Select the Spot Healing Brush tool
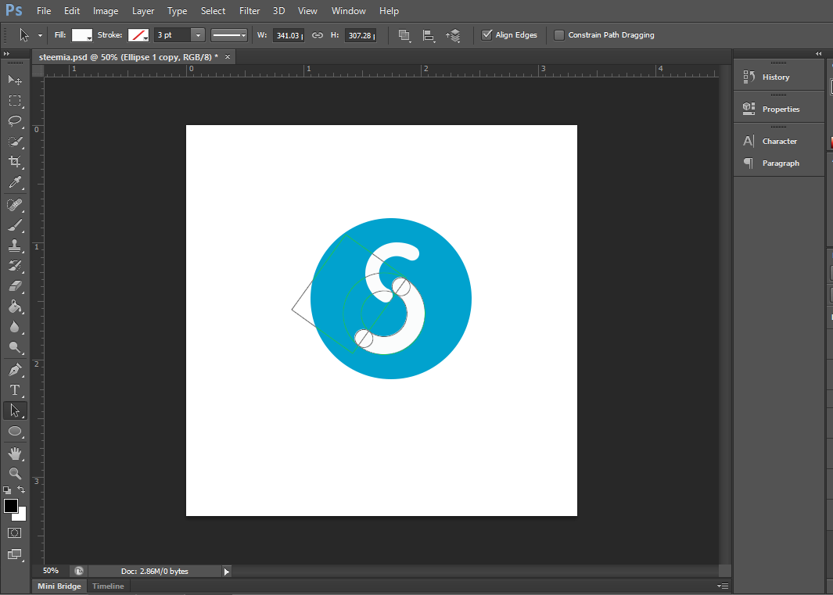This screenshot has width=833, height=595. click(x=15, y=205)
